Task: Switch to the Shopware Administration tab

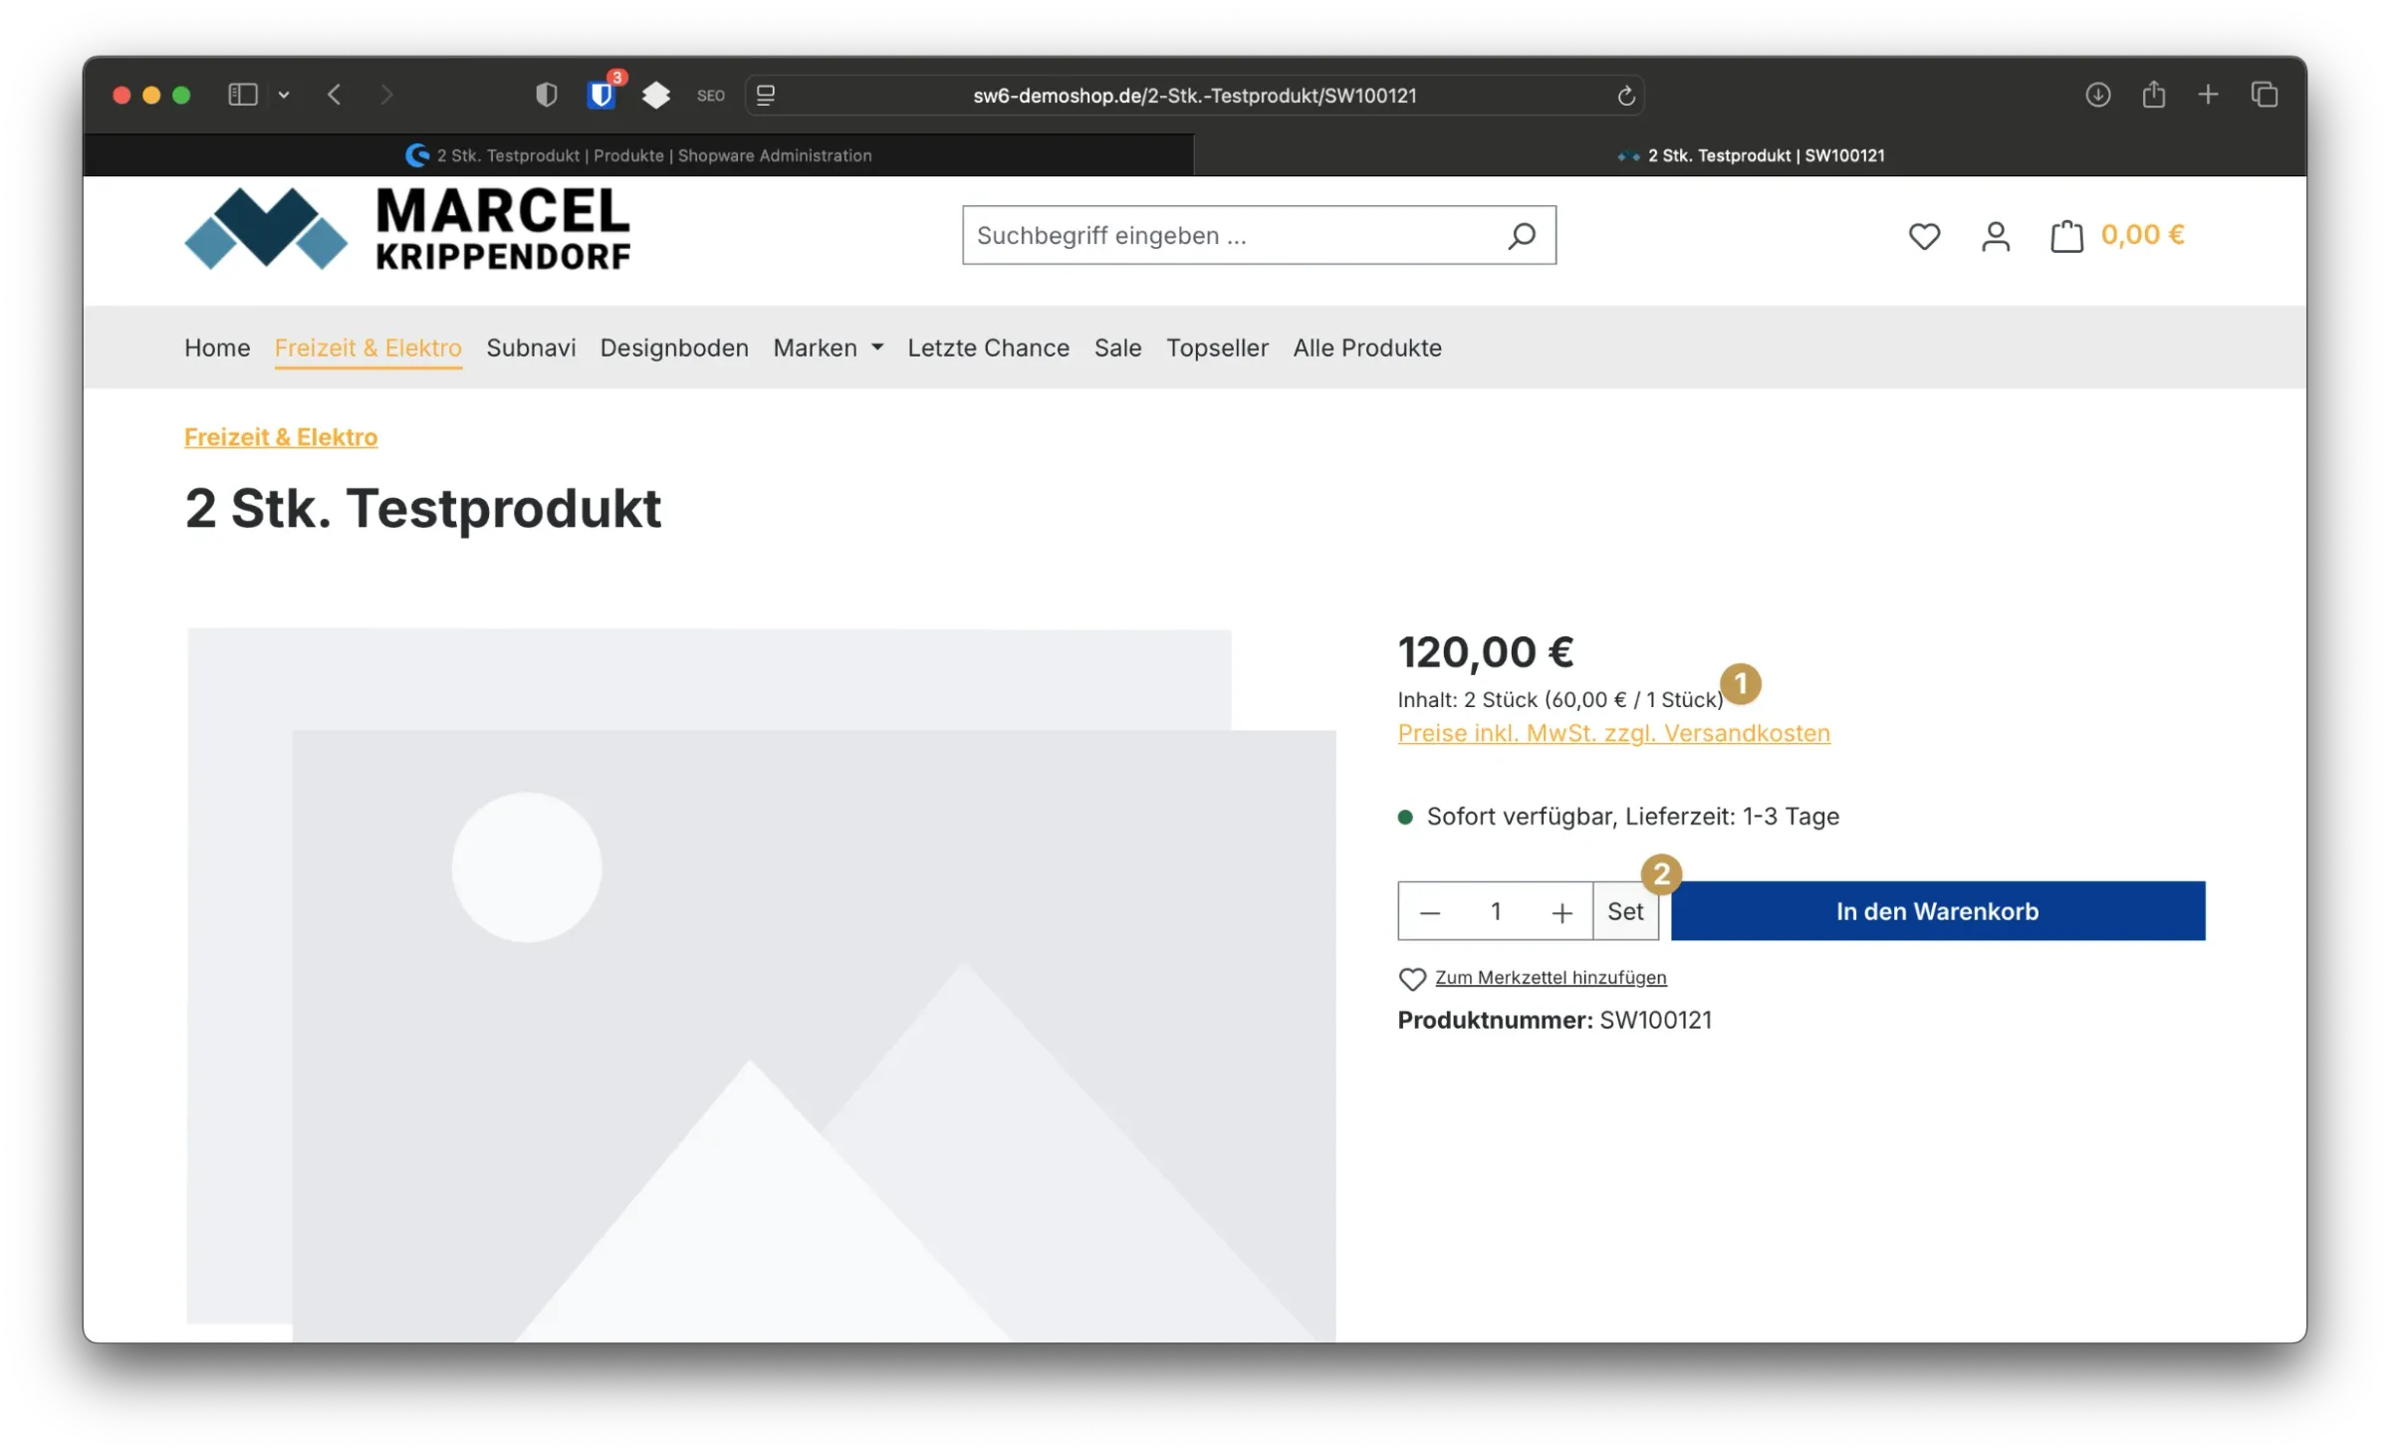Action: pos(637,155)
